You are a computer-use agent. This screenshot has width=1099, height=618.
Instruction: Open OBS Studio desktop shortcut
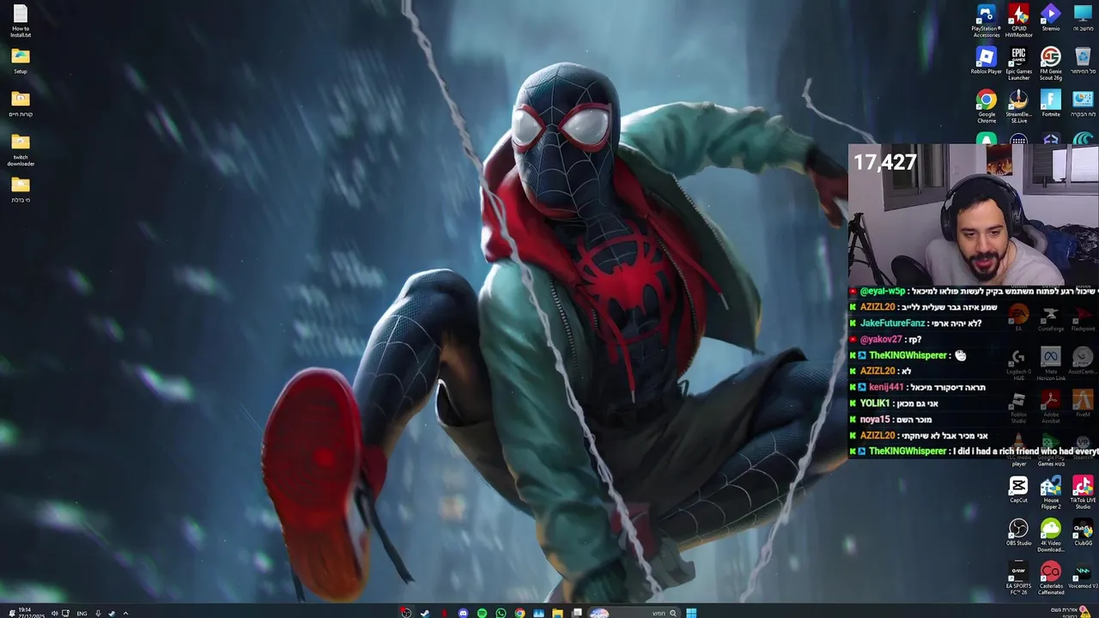pyautogui.click(x=1018, y=533)
